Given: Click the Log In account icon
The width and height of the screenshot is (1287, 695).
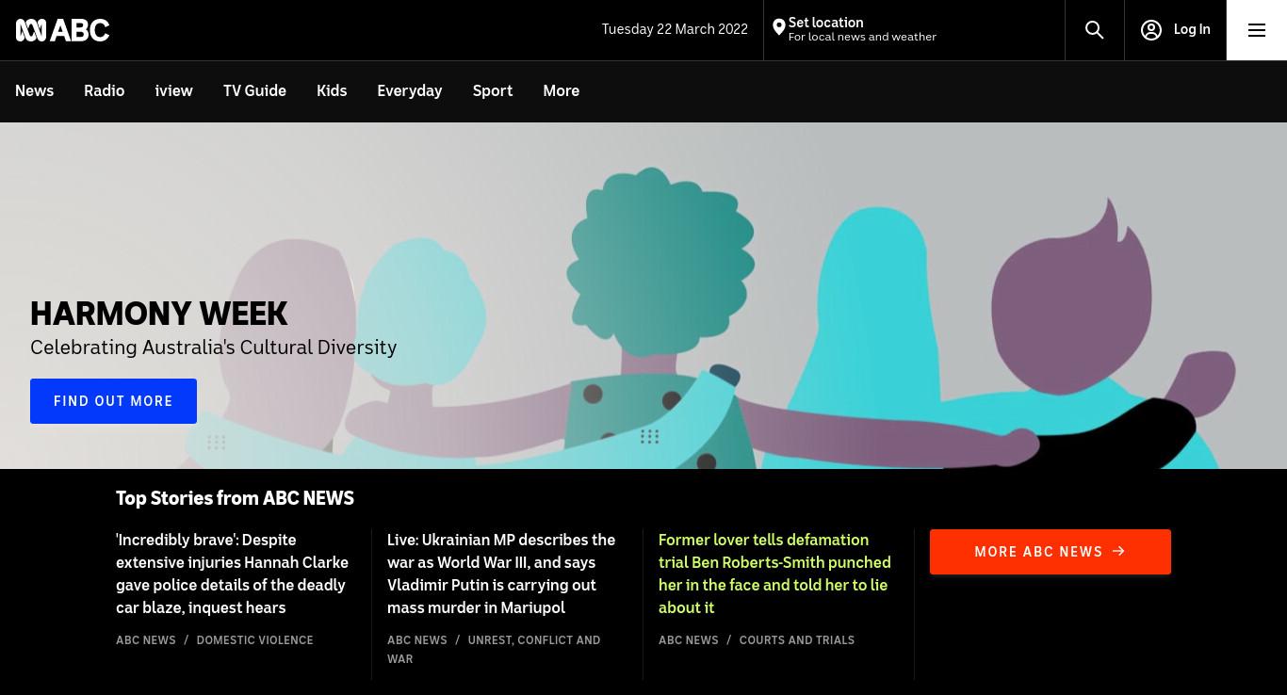Looking at the screenshot, I should 1150,30.
